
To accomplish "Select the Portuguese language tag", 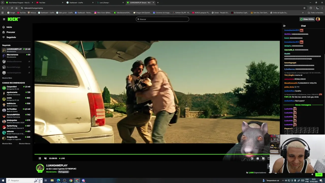I will click(63, 172).
